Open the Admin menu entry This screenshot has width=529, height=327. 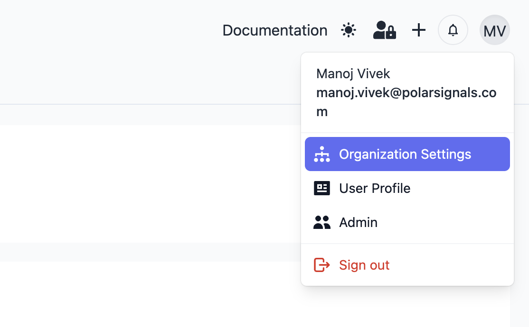[x=358, y=222]
